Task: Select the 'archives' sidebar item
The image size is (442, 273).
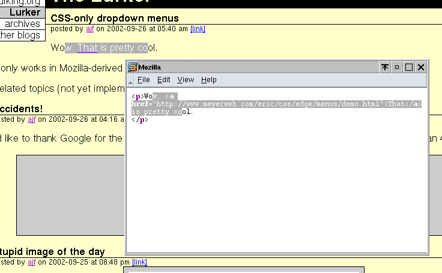Action: pyautogui.click(x=22, y=24)
